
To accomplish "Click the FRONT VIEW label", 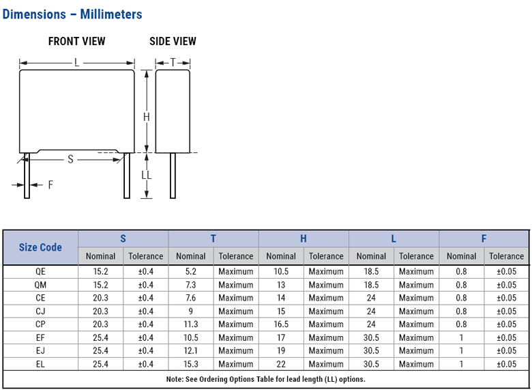I will coord(76,42).
